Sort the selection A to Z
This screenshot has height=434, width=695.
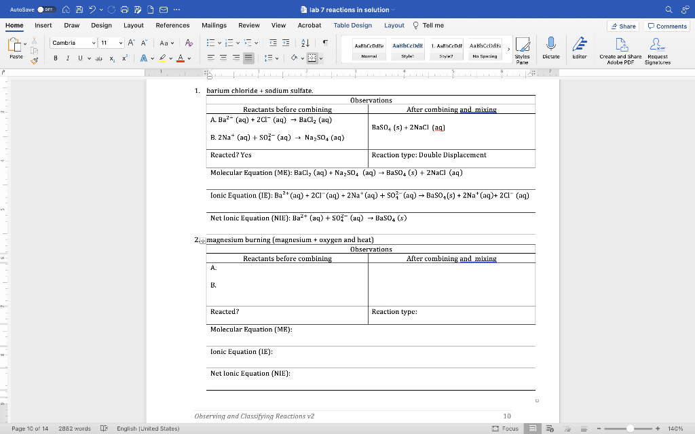(x=305, y=43)
